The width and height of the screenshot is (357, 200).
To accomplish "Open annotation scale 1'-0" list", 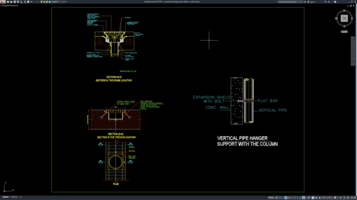I will (327, 198).
